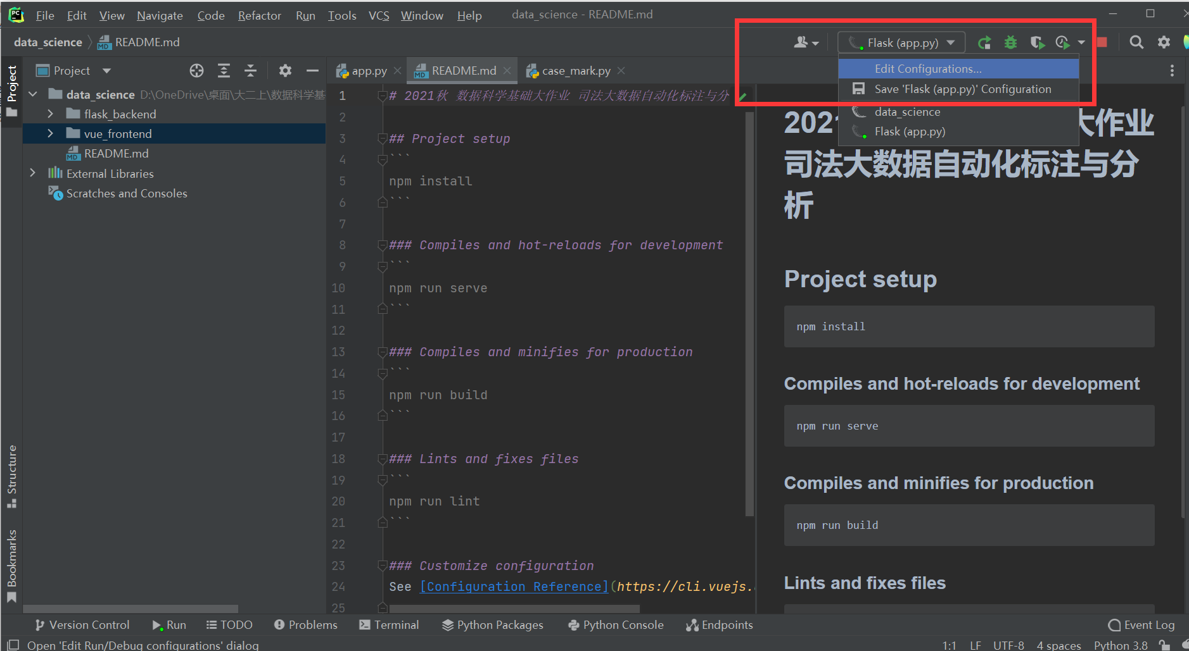Click Python 3.8 interpreter in status bar
This screenshot has height=651, width=1189.
(x=1121, y=645)
